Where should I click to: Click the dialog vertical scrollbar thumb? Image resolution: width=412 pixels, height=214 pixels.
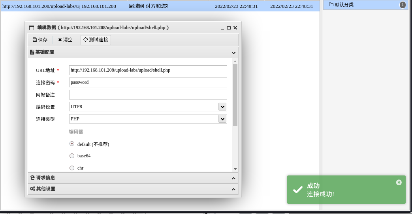point(235,95)
